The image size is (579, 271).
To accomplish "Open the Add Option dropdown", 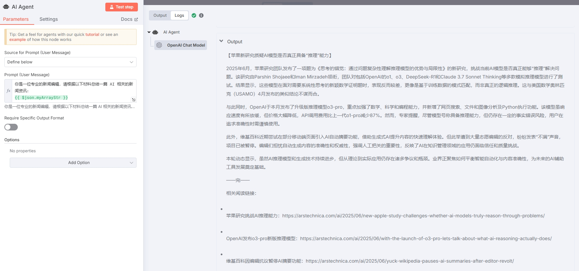I will tap(73, 163).
